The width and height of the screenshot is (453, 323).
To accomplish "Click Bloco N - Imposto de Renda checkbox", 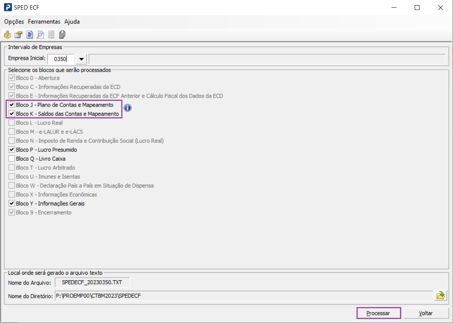I will pyautogui.click(x=12, y=141).
